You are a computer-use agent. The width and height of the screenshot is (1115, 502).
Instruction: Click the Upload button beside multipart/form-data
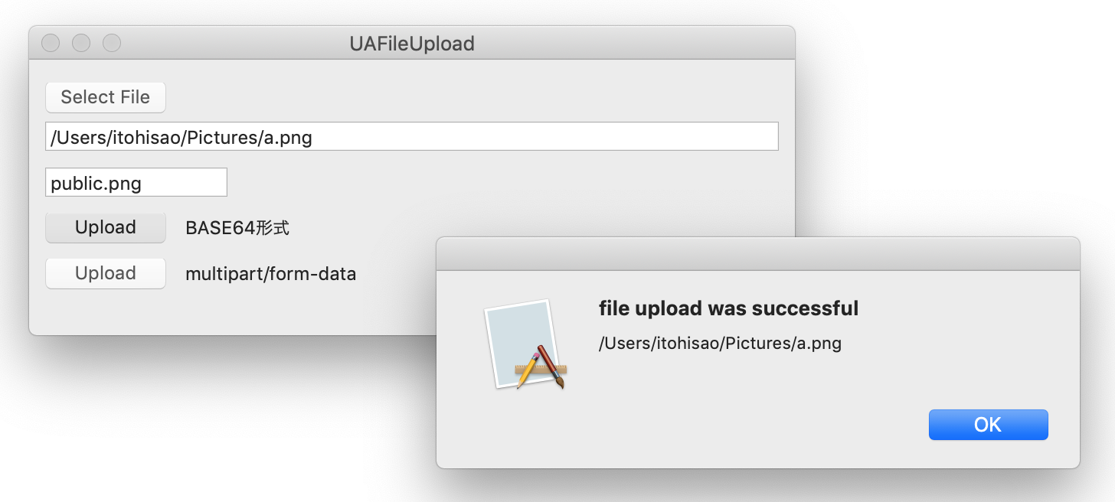coord(106,273)
